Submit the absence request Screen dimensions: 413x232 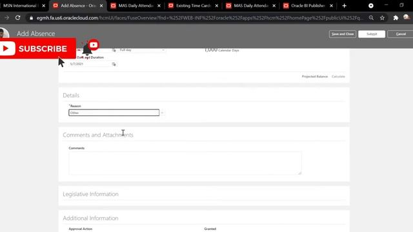(x=372, y=34)
